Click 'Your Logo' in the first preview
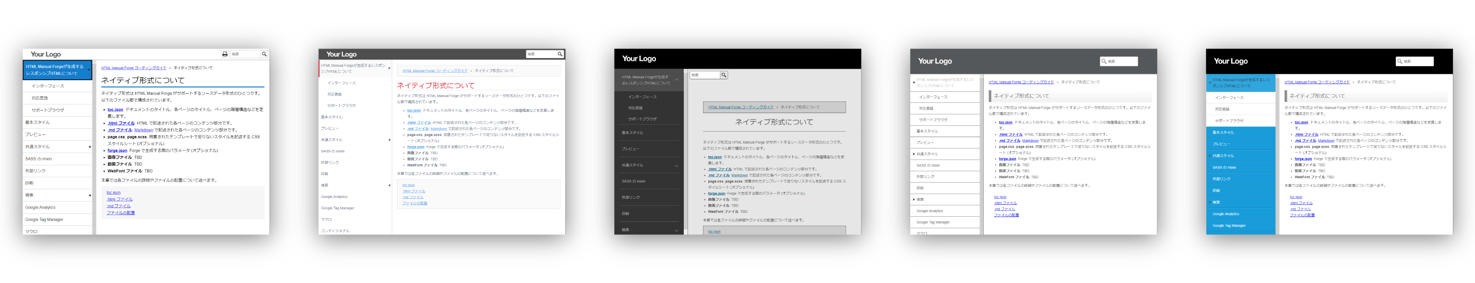The image size is (1475, 283). point(46,54)
